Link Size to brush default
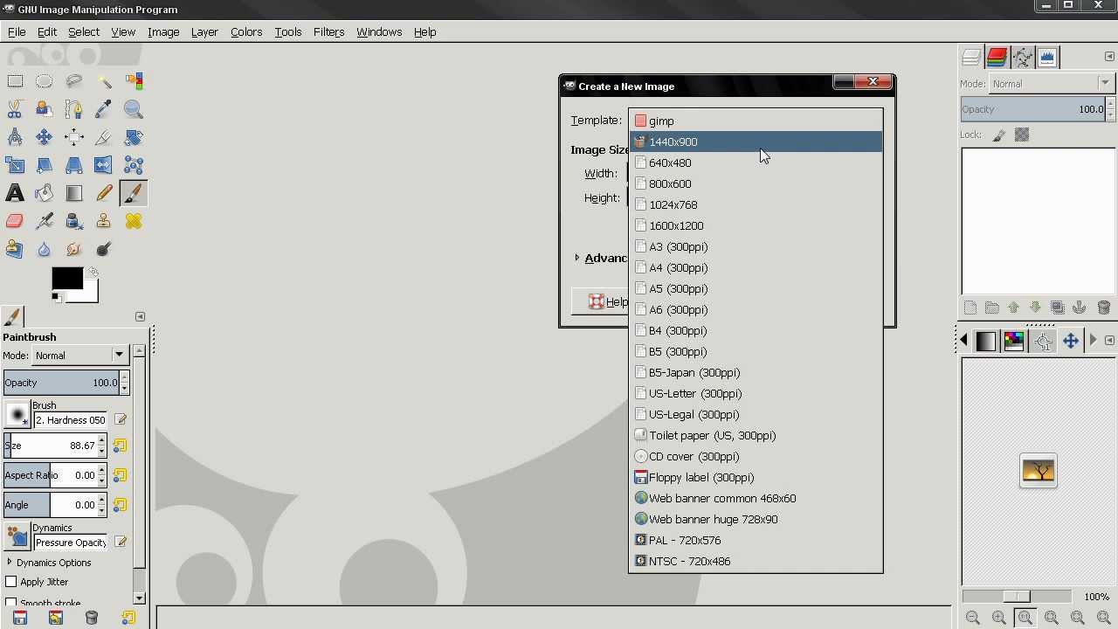Screen dimensions: 1118x629 [x=120, y=446]
